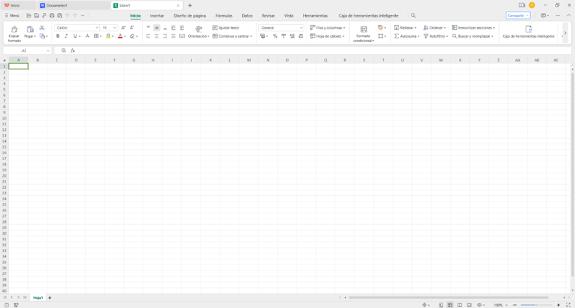Click the percent style icon

pos(275,36)
